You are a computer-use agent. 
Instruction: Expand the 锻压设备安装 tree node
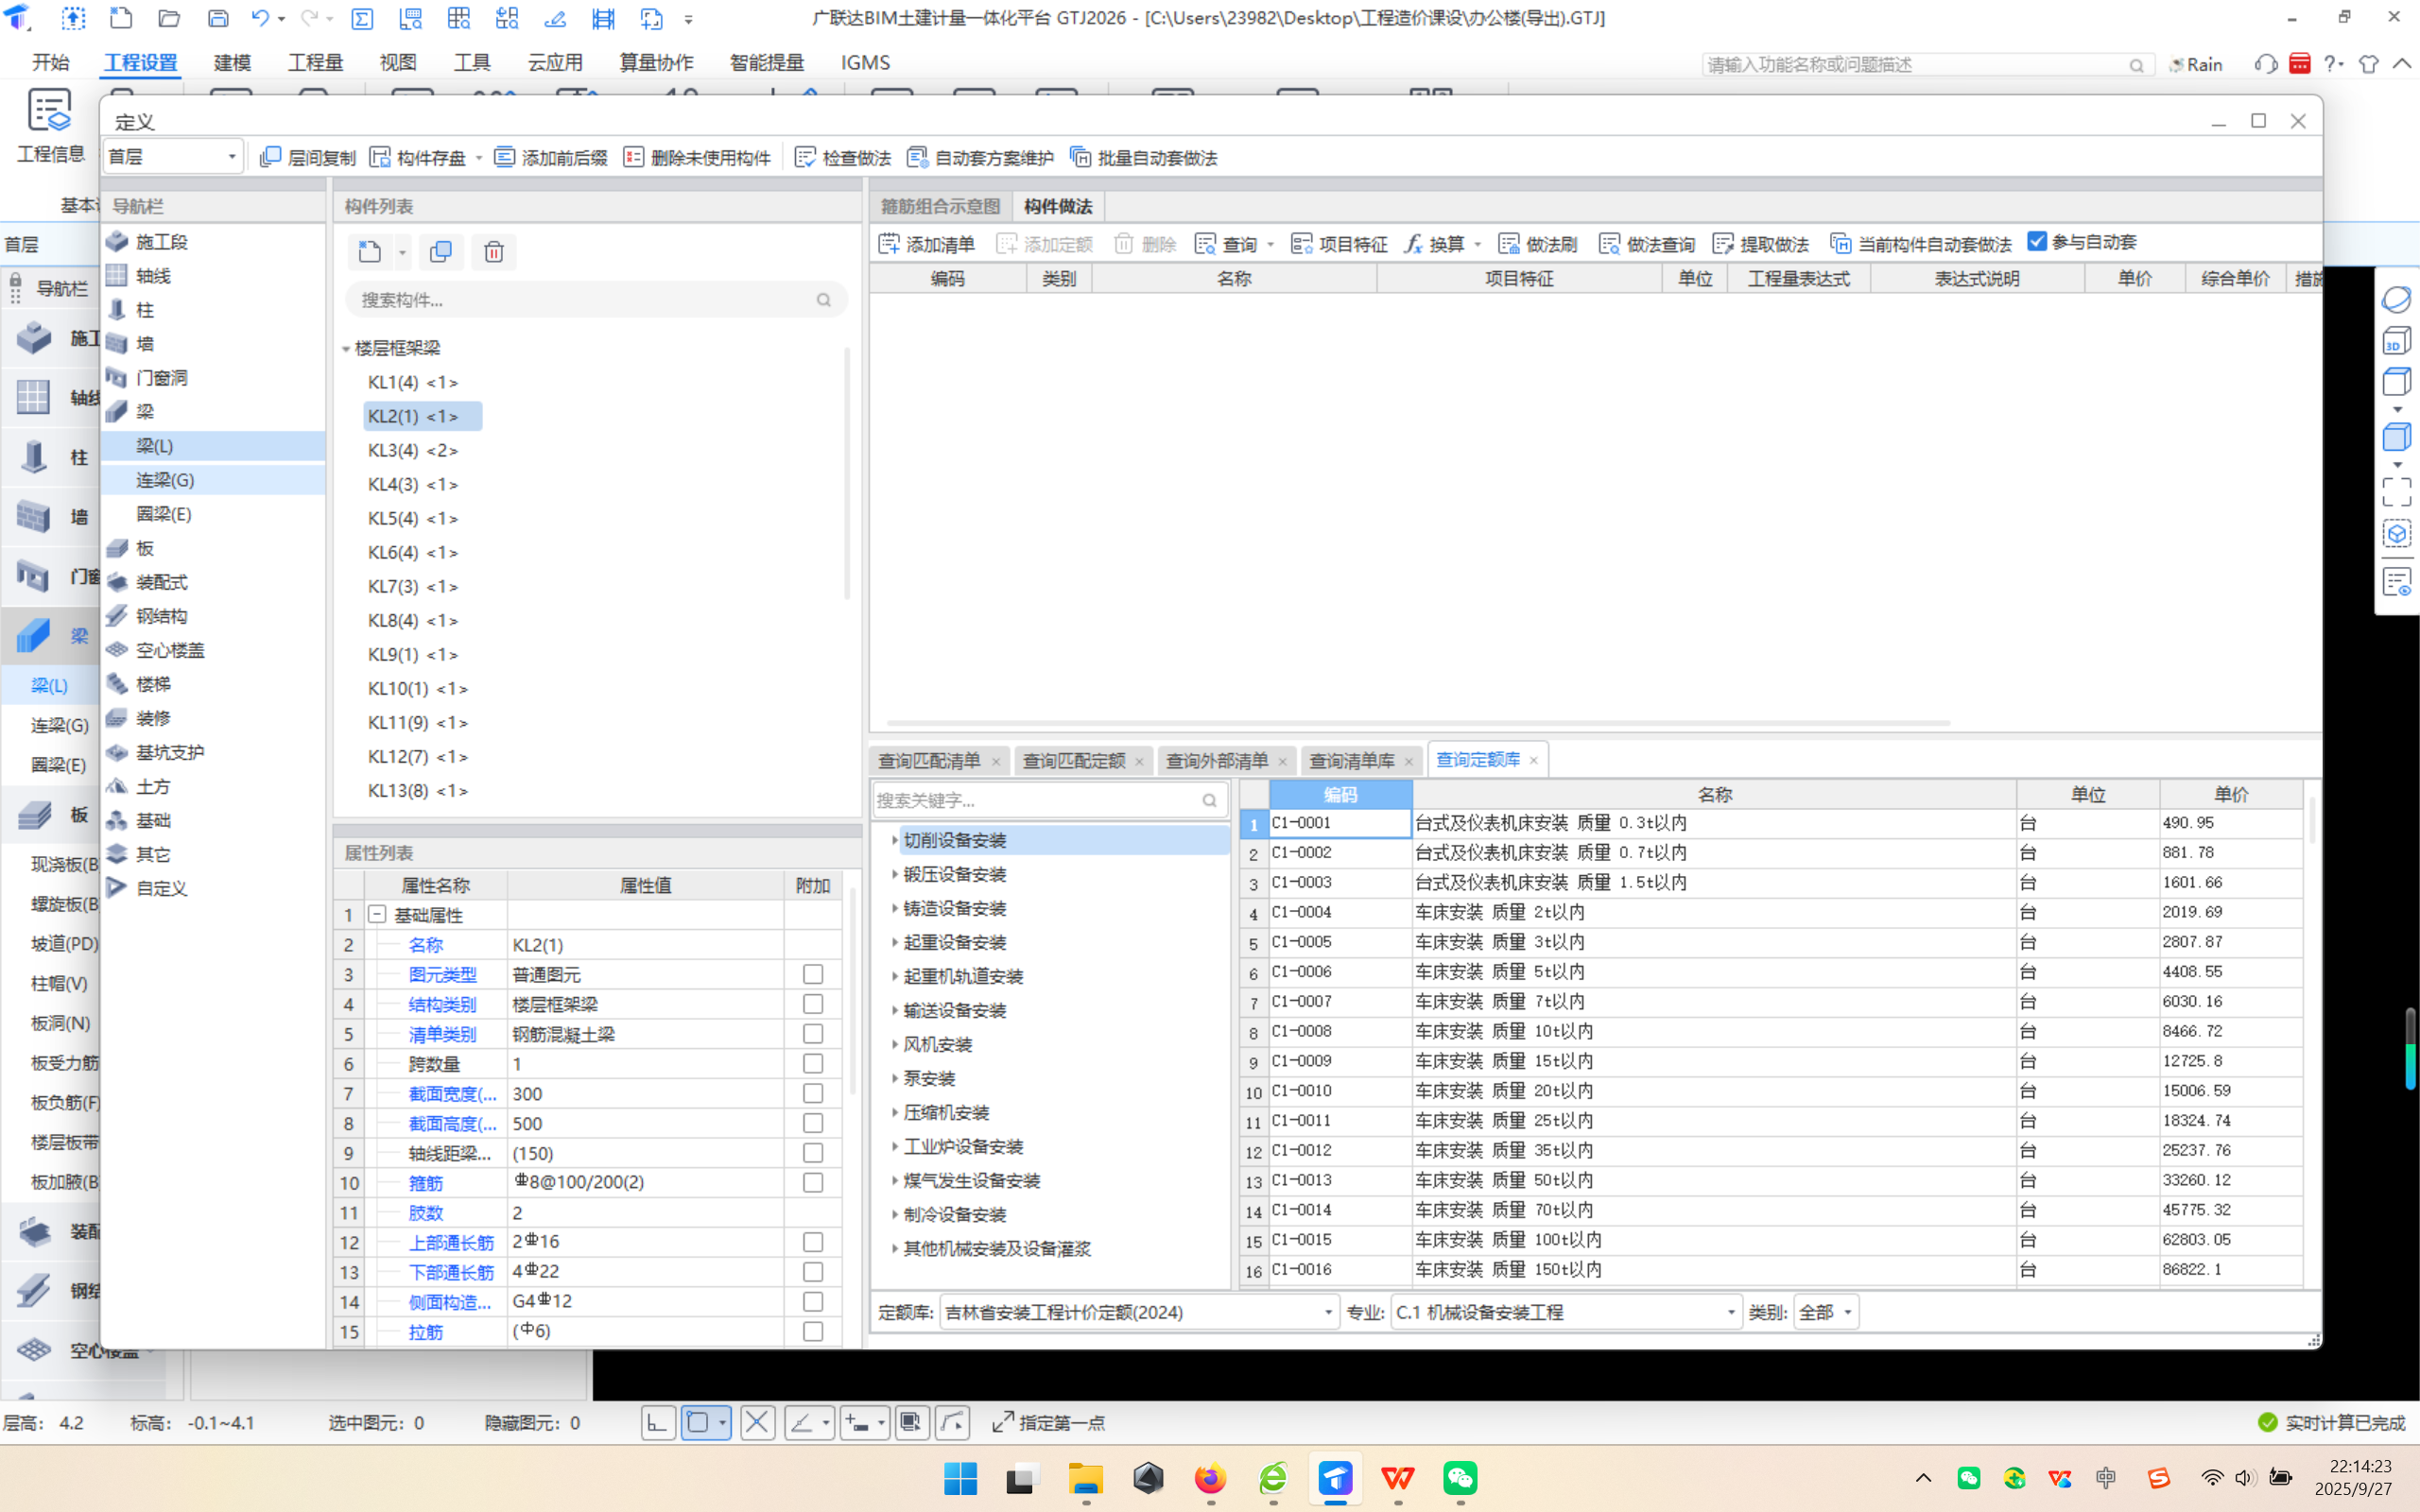click(894, 874)
